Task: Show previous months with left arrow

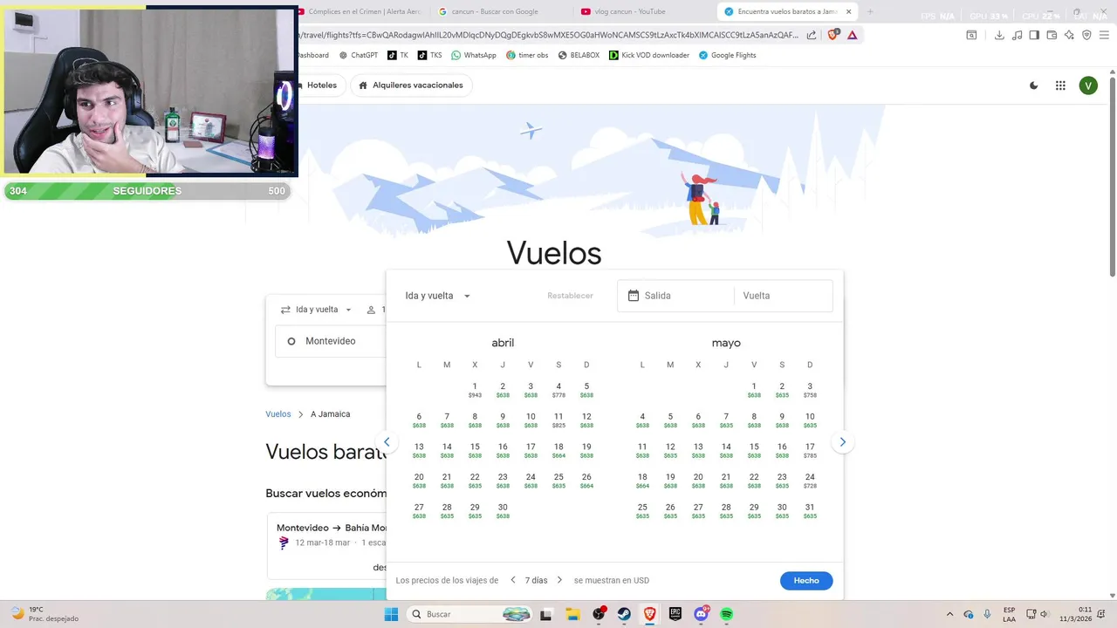Action: (x=387, y=442)
